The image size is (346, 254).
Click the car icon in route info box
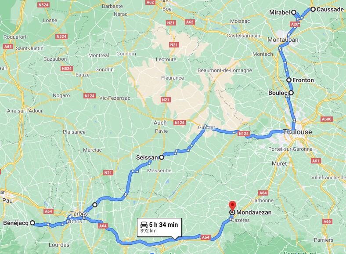coord(144,225)
